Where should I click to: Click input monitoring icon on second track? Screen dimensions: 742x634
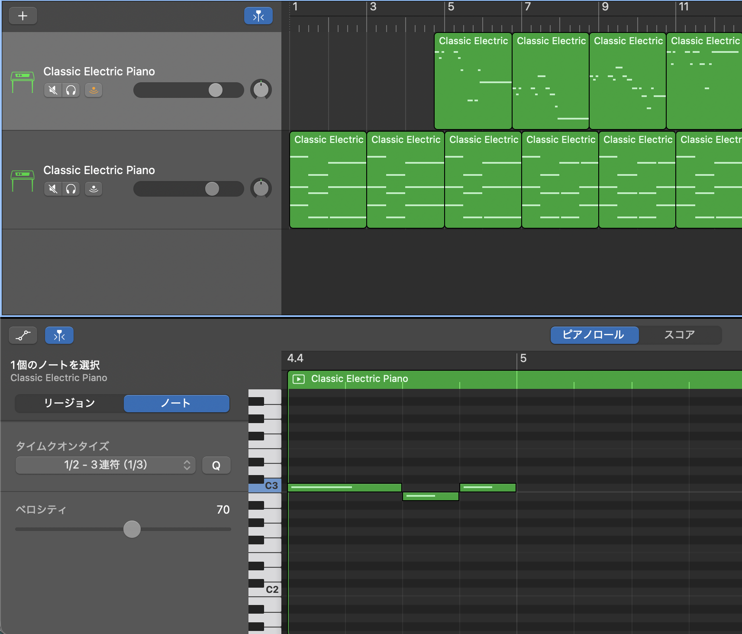pos(94,189)
